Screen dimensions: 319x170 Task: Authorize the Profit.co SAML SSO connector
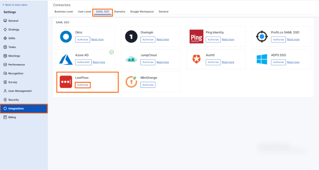[278, 40]
